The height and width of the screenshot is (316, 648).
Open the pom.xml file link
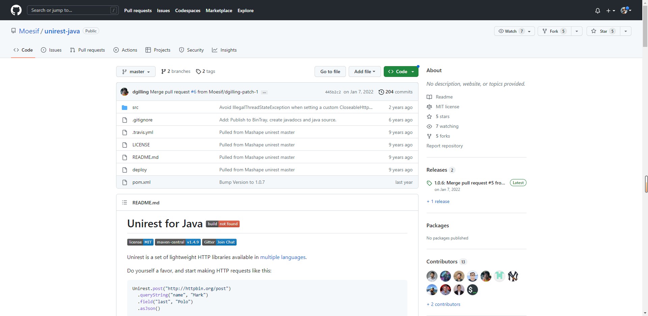141,182
